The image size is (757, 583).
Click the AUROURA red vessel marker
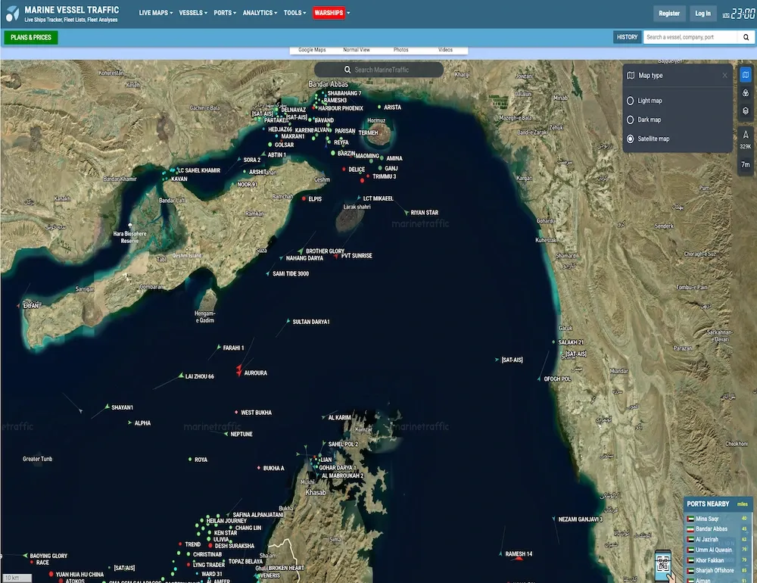coord(238,371)
